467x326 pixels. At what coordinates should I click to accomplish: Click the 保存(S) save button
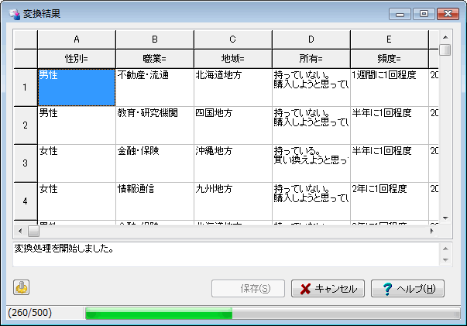pos(249,289)
